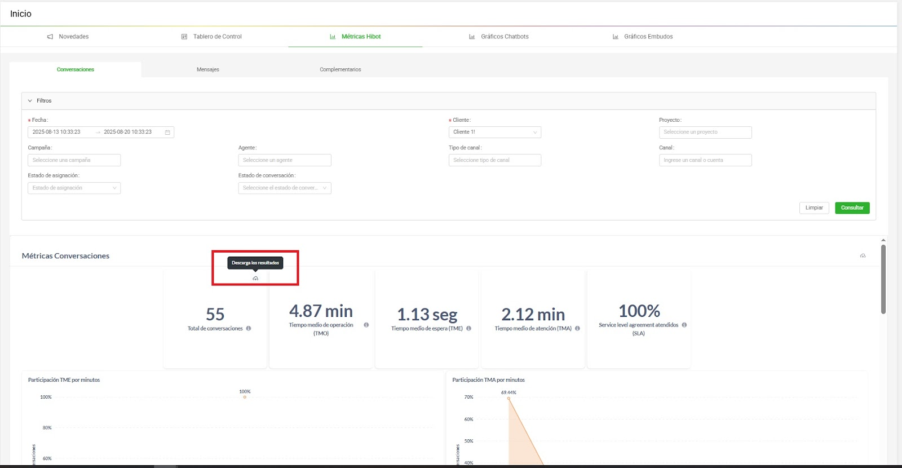Viewport: 902px width, 468px height.
Task: Info icon next to Service level agreement atendidos
Action: click(x=684, y=325)
